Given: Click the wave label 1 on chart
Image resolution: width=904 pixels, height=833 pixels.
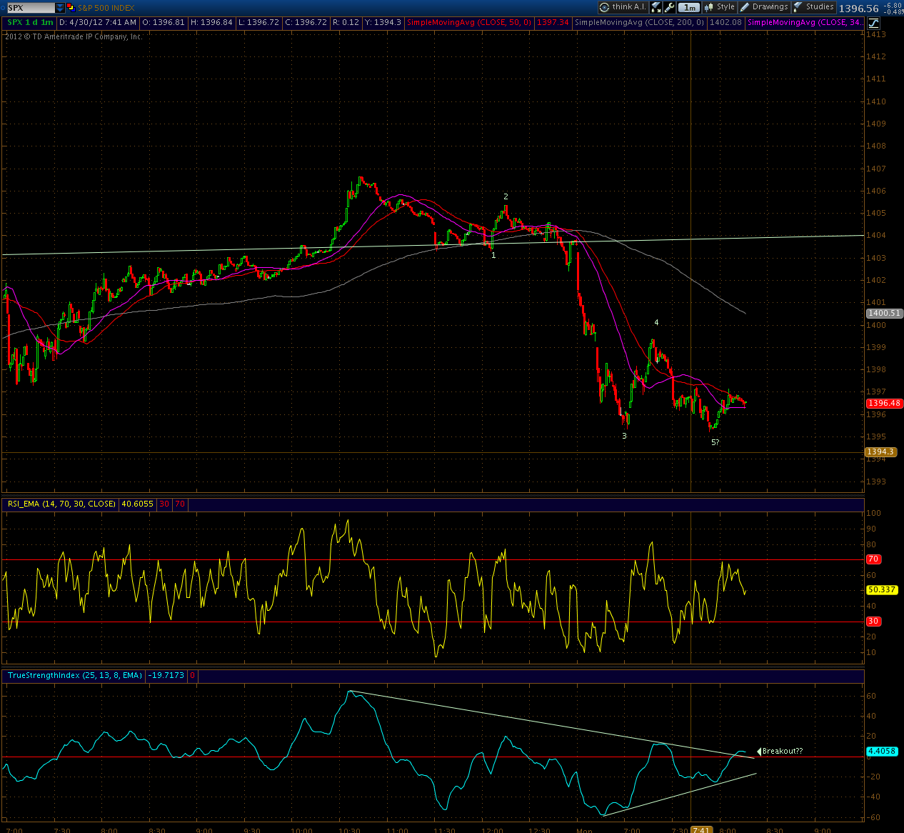Looking at the screenshot, I should [x=493, y=255].
